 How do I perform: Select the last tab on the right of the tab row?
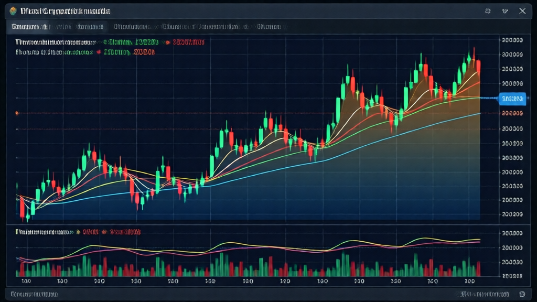click(x=268, y=26)
